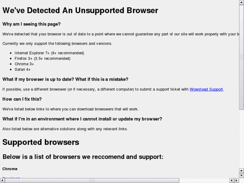Viewport: 244px width, 183px height.
Task: Click the far-left horizontal scroll left arrow
Action: tap(2, 181)
